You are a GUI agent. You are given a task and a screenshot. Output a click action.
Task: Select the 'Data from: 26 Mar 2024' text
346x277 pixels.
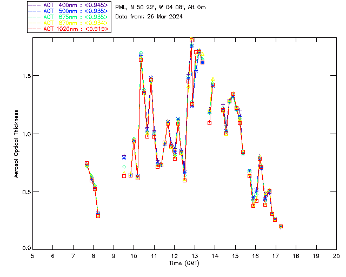pos(149,17)
